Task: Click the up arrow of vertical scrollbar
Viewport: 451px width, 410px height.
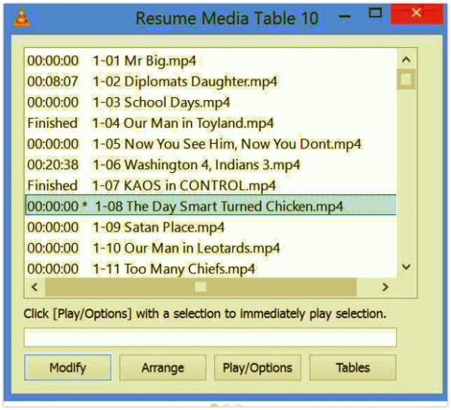Action: pos(406,59)
